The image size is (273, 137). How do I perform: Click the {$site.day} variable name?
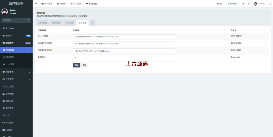click(235, 57)
